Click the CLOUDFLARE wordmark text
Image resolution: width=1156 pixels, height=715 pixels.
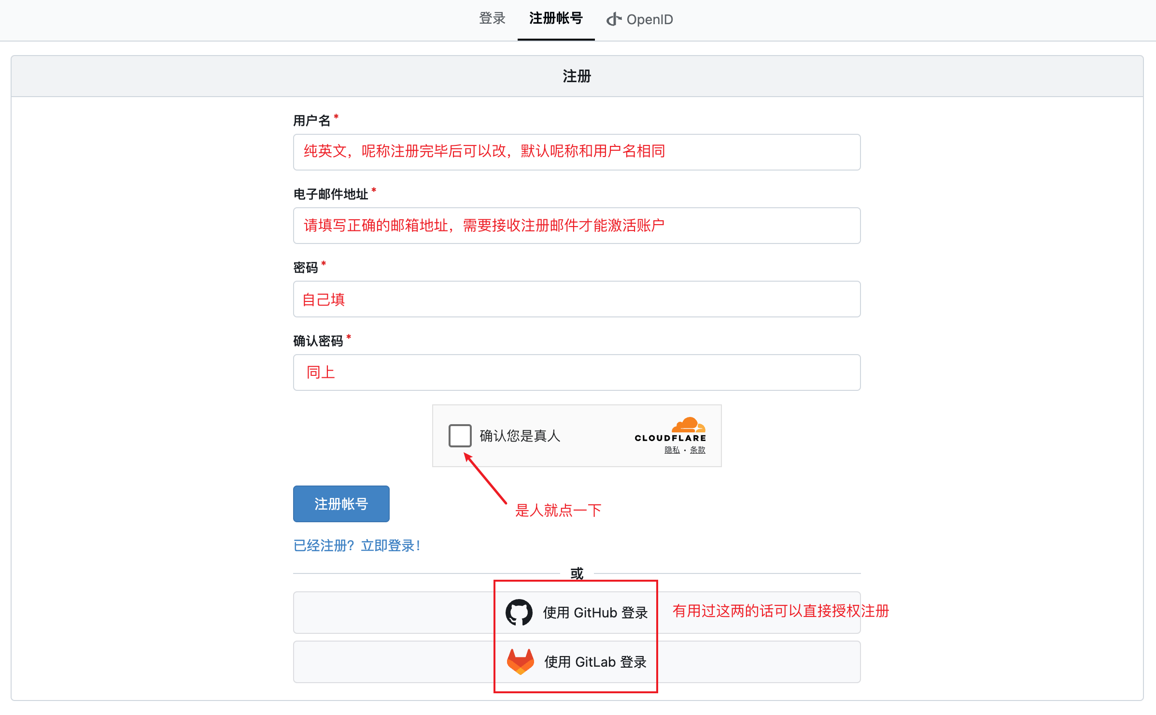click(x=670, y=438)
